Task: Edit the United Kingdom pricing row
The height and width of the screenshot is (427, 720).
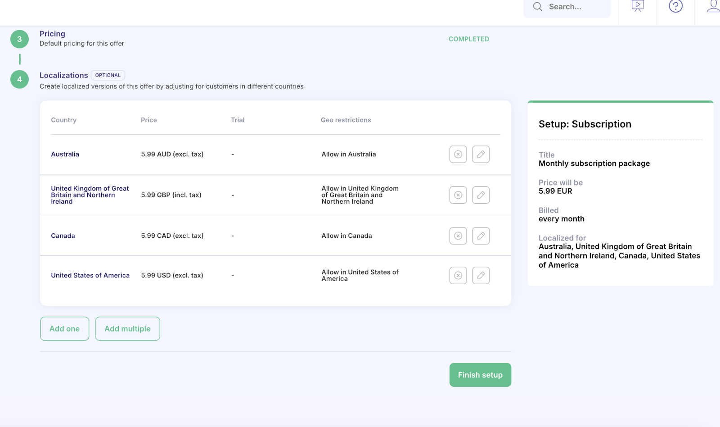Action: 481,195
